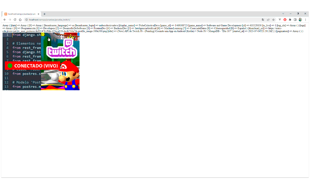310x189 pixels.
Task: Share this page icon
Action: pyautogui.click(x=268, y=20)
